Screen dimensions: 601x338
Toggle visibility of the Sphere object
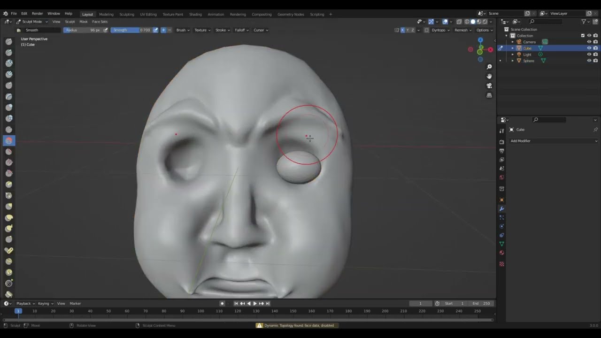pyautogui.click(x=589, y=61)
